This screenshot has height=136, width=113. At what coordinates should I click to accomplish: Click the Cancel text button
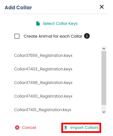29,128
